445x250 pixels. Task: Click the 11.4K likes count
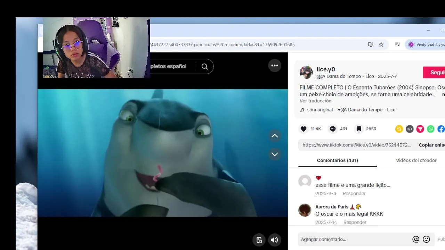[316, 129]
